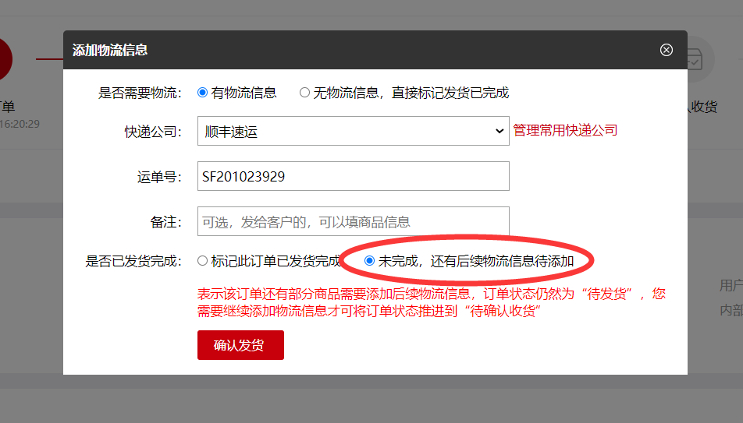Focus the 备注 optional remarks field
The image size is (743, 423).
point(353,221)
